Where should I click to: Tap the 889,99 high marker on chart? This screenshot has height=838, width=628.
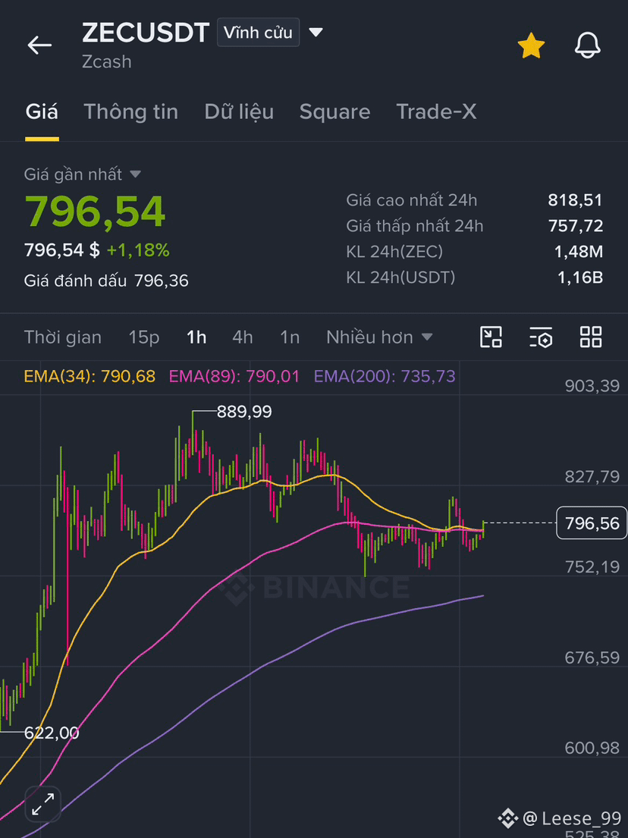[244, 412]
